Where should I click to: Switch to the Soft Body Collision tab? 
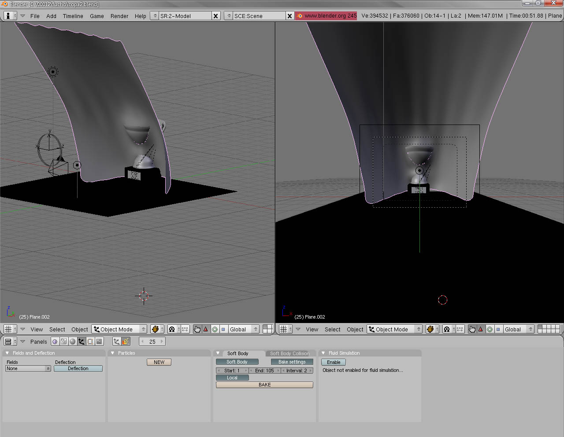(289, 353)
